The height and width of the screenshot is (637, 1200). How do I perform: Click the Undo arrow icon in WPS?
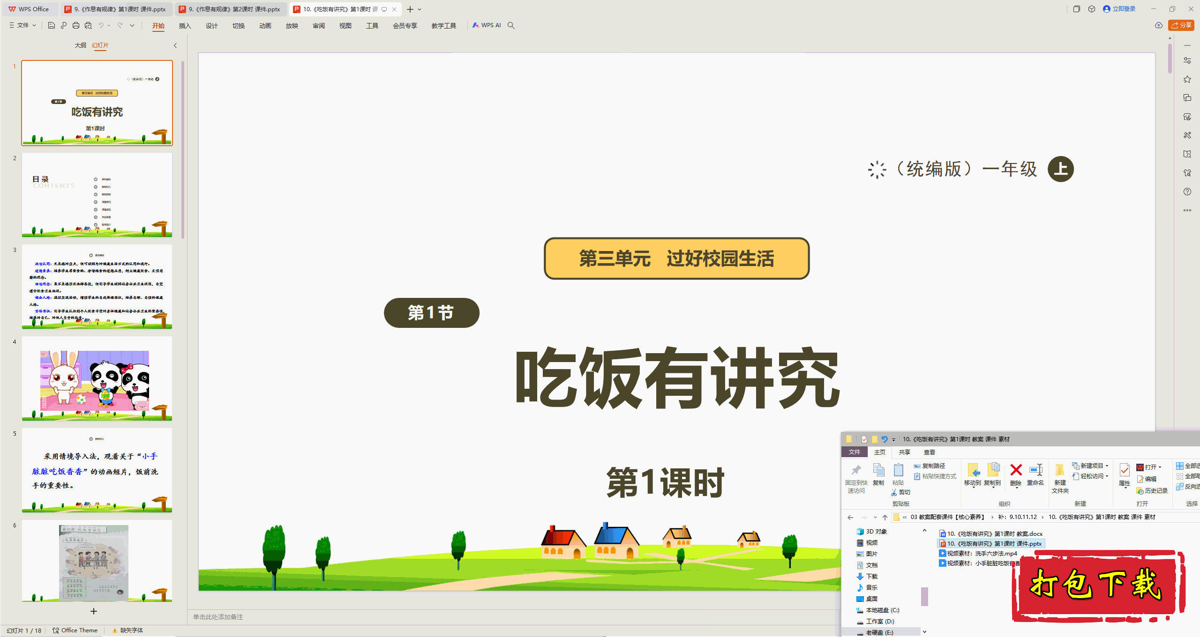[101, 25]
